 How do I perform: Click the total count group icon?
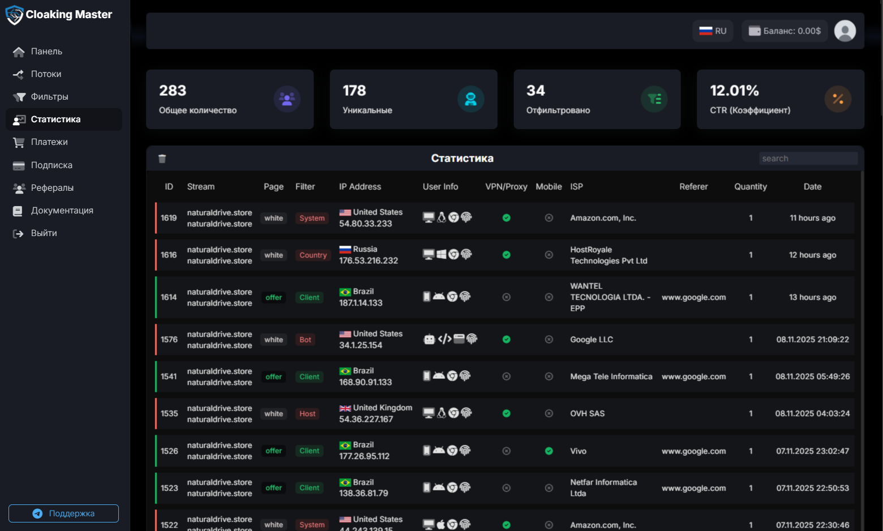click(287, 99)
